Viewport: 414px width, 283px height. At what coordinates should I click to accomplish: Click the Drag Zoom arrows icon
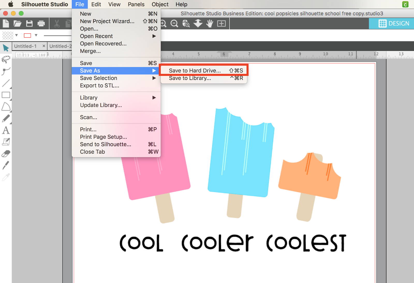coord(198,23)
